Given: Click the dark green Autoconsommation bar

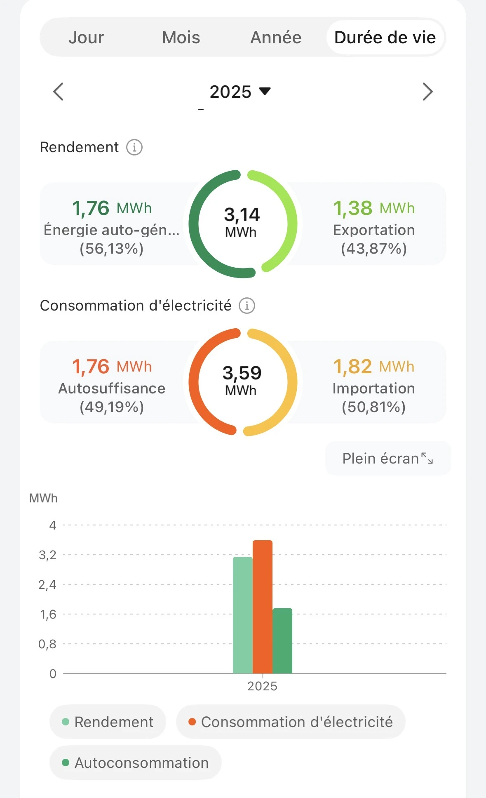Looking at the screenshot, I should pos(282,640).
